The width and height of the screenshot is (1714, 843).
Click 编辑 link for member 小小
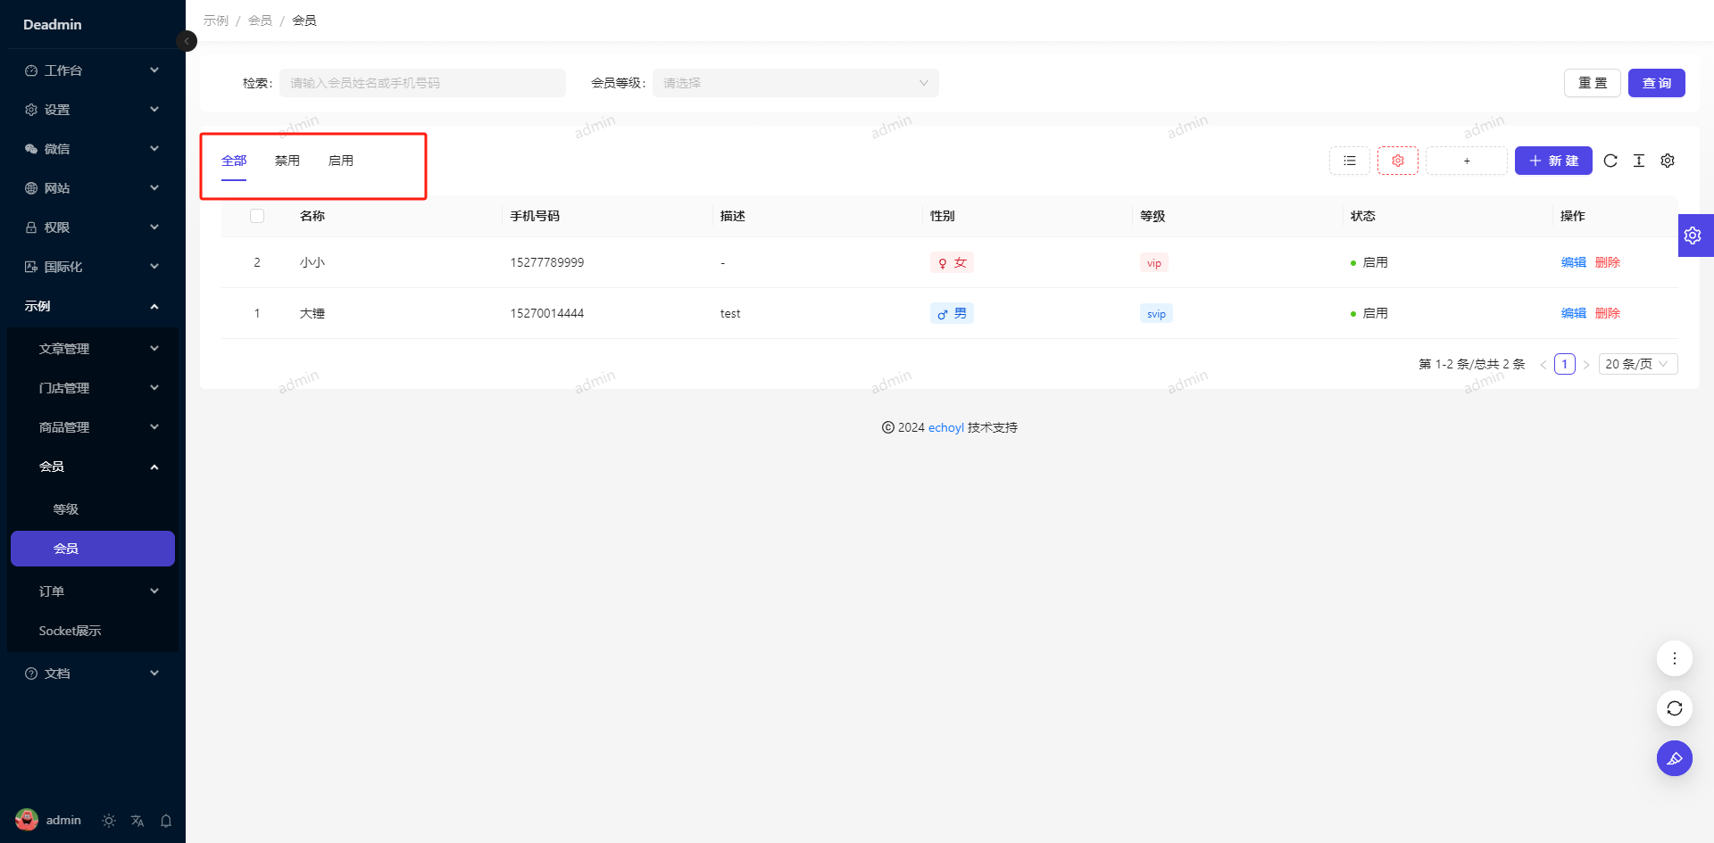pos(1573,262)
